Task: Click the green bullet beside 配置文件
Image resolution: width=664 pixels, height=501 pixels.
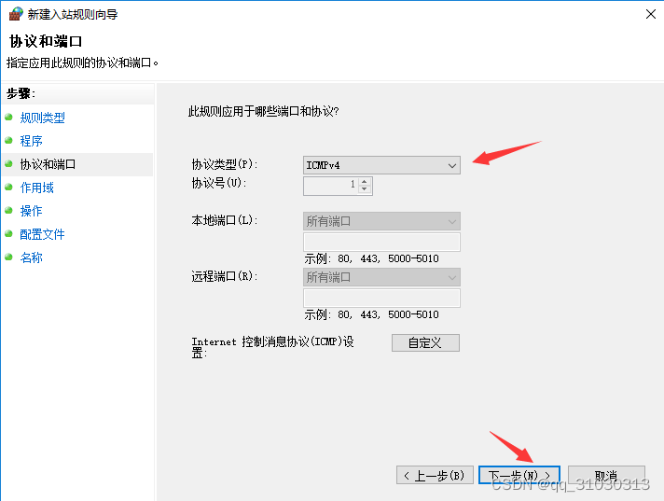Action: point(8,233)
